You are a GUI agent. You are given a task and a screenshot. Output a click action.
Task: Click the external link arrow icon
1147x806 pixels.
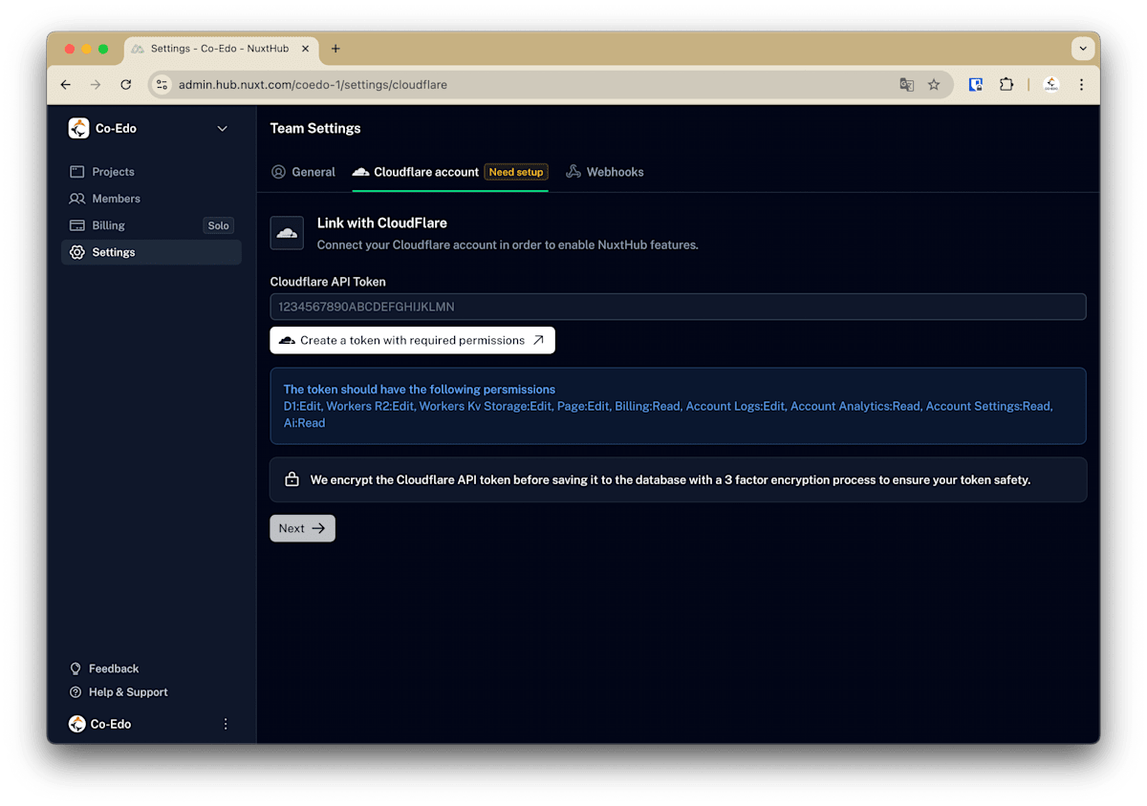538,340
